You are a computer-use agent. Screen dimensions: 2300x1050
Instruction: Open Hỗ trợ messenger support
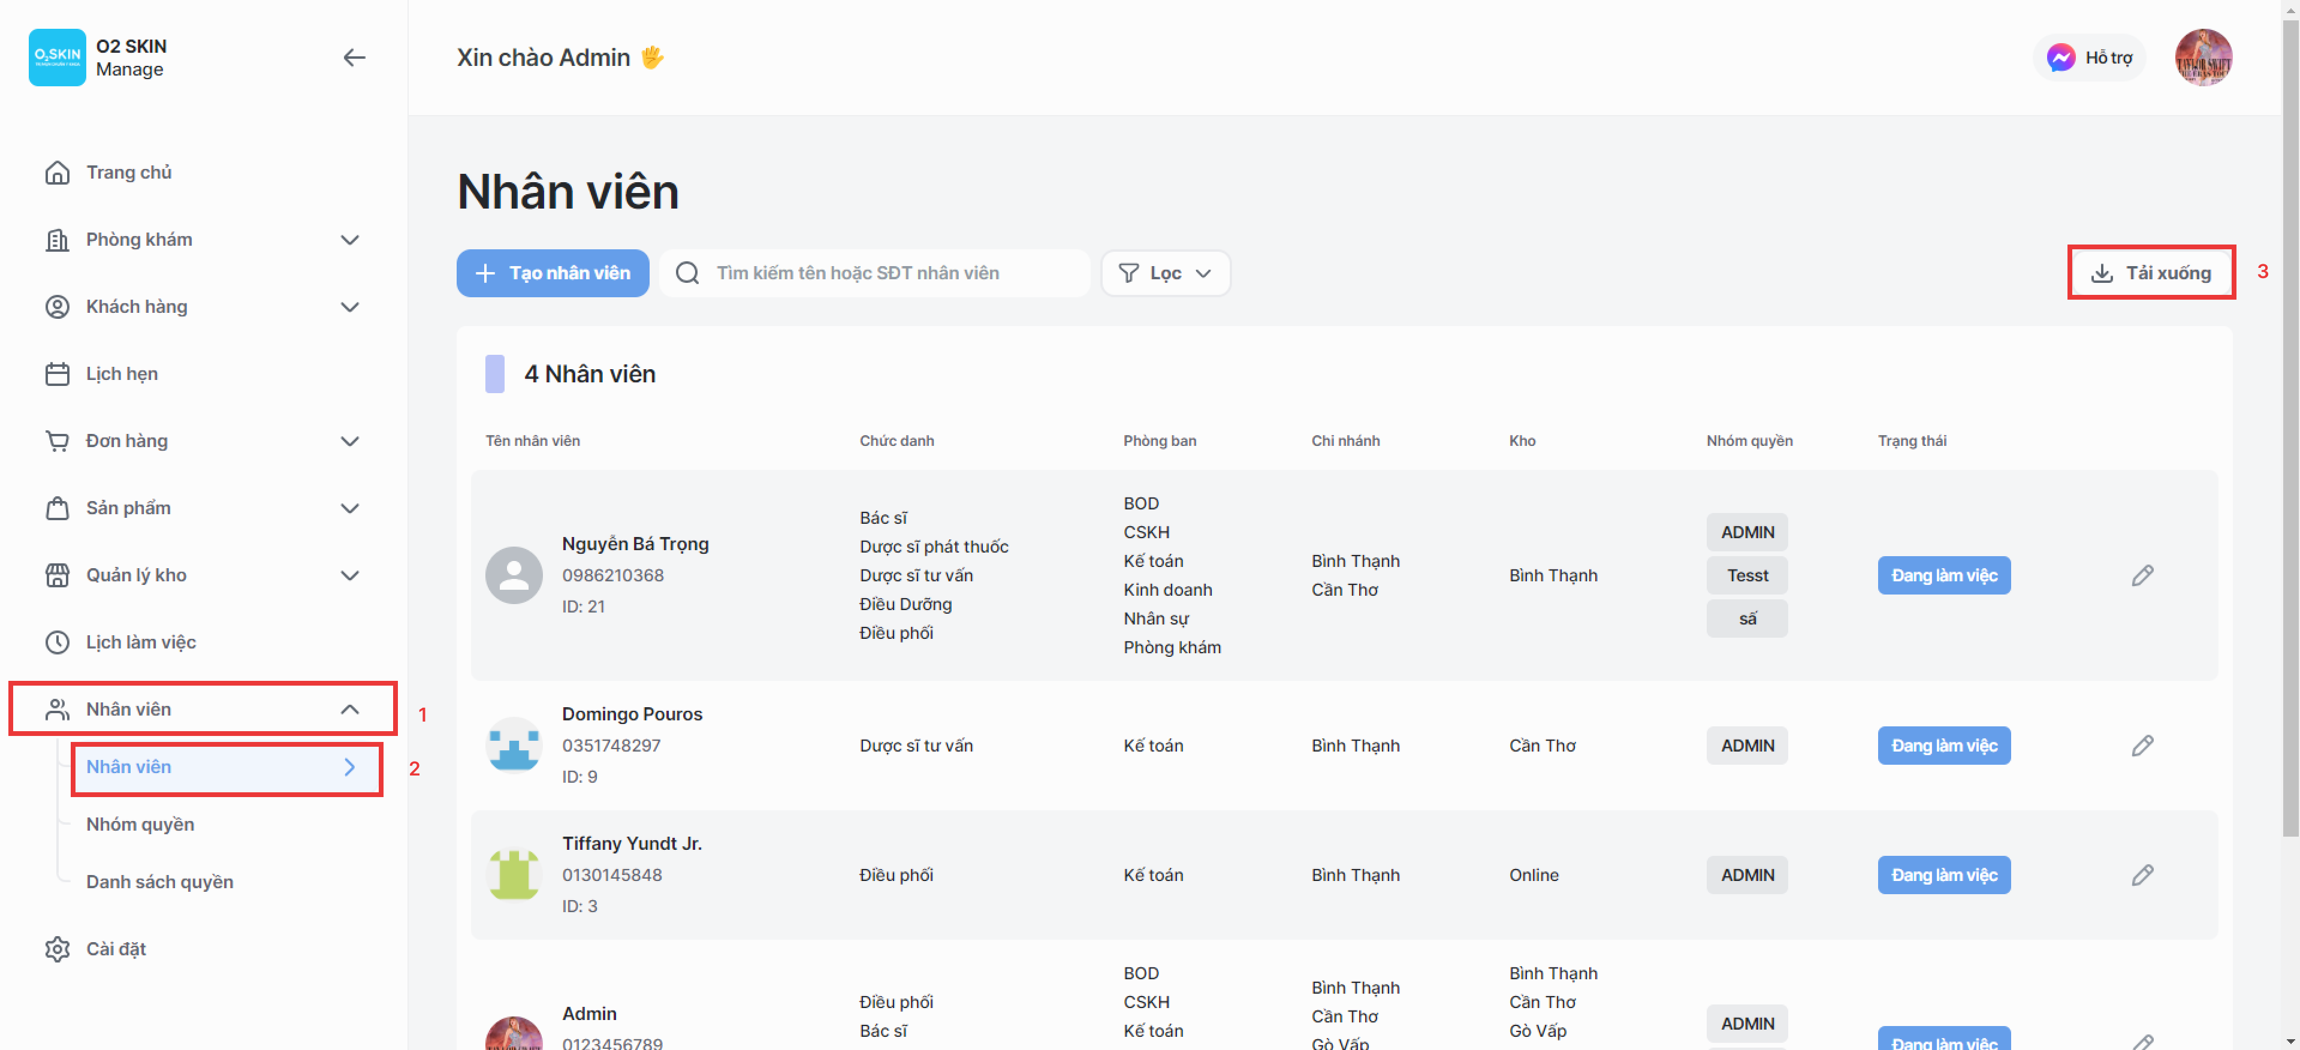pyautogui.click(x=2089, y=58)
